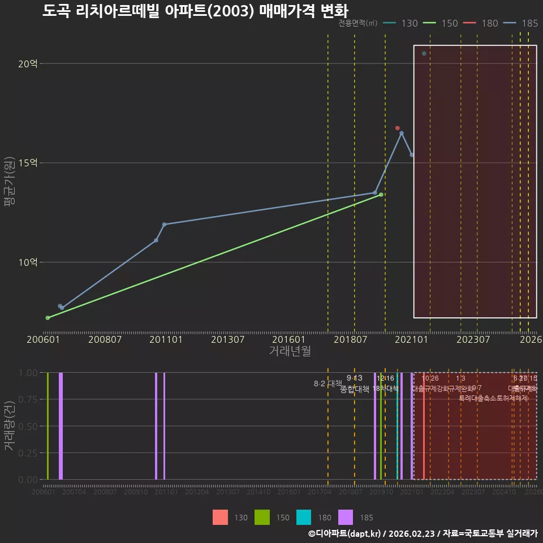Click the 201101 x-axis tick label
Image resolution: width=543 pixels, height=543 pixels.
(x=166, y=339)
